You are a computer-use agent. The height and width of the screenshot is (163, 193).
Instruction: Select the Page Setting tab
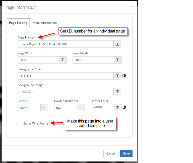[18, 23]
